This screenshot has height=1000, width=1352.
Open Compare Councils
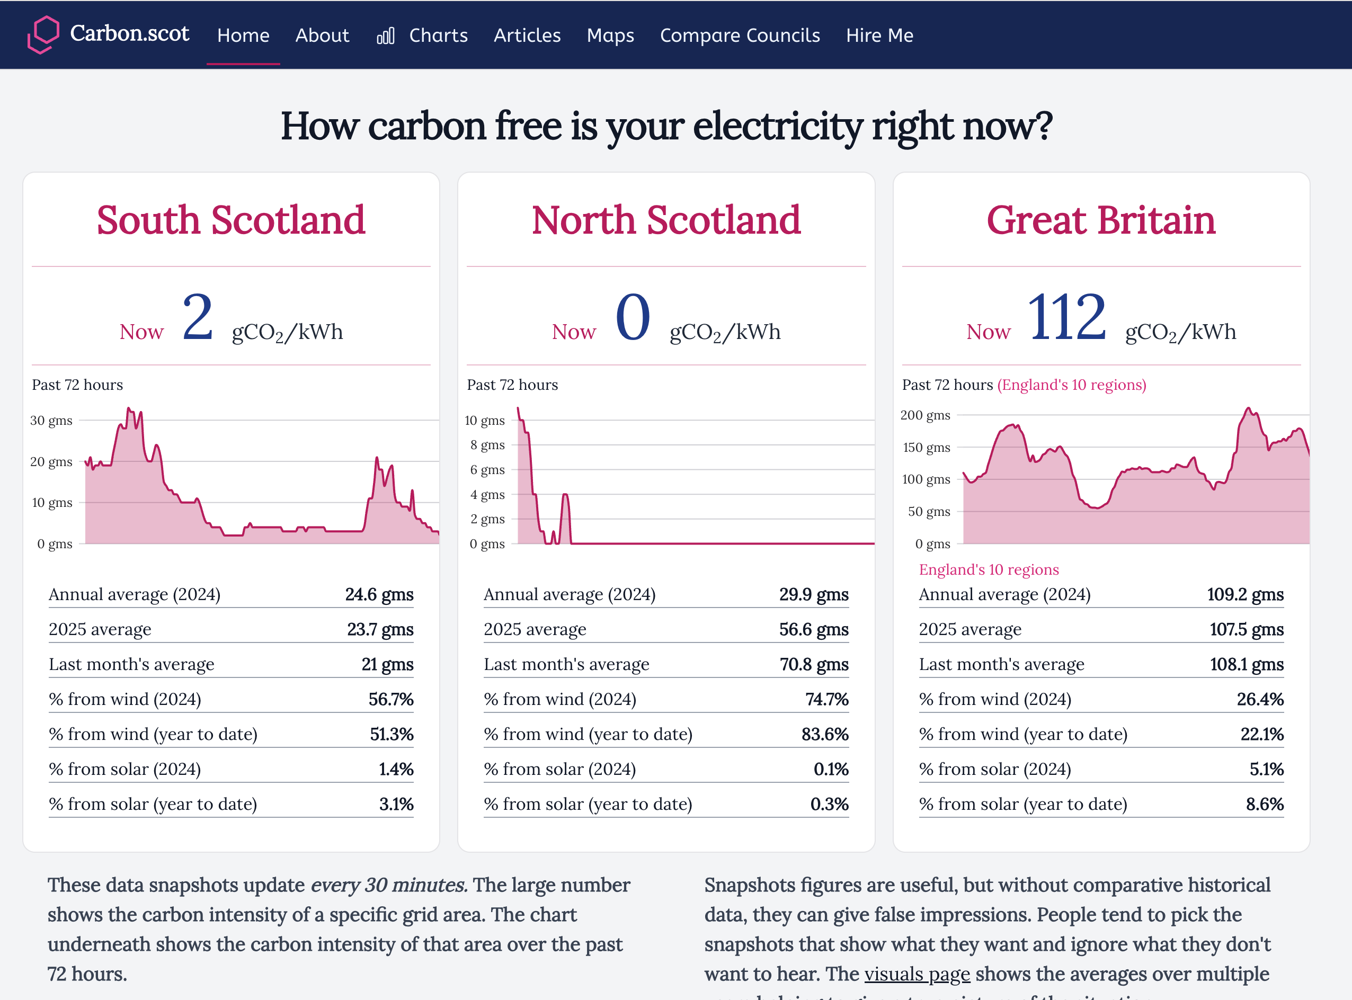(740, 35)
